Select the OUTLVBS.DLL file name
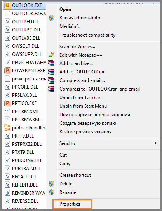Image resolution: width=162 pixels, height=211 pixels. tap(26, 38)
